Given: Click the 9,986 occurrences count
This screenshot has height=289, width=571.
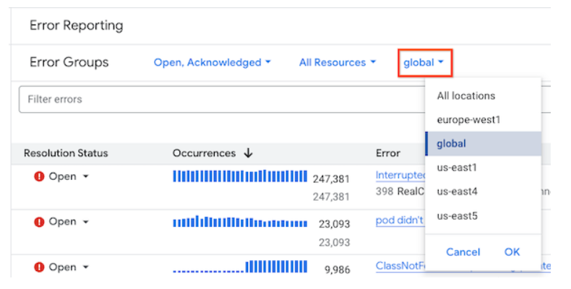Looking at the screenshot, I should 338,269.
